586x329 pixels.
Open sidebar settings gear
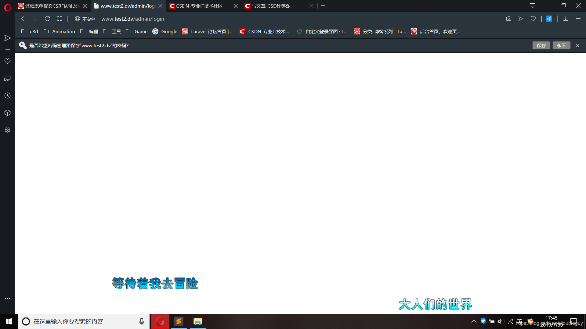pos(8,130)
